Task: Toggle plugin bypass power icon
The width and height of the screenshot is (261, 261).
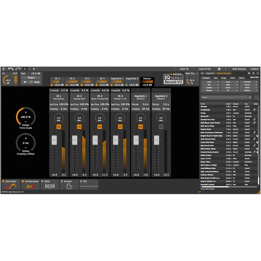Action: (3, 69)
